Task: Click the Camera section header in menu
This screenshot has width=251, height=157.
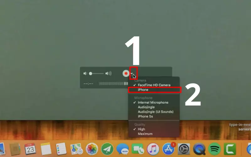Action: (x=140, y=80)
